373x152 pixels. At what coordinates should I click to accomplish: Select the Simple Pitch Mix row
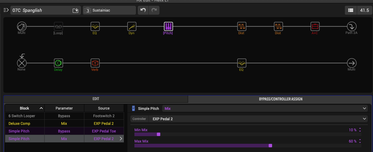64,139
